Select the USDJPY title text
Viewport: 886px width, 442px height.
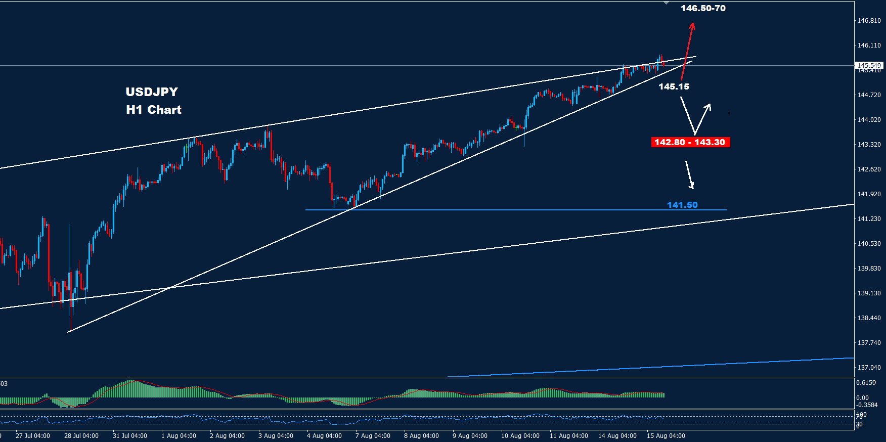coord(152,92)
